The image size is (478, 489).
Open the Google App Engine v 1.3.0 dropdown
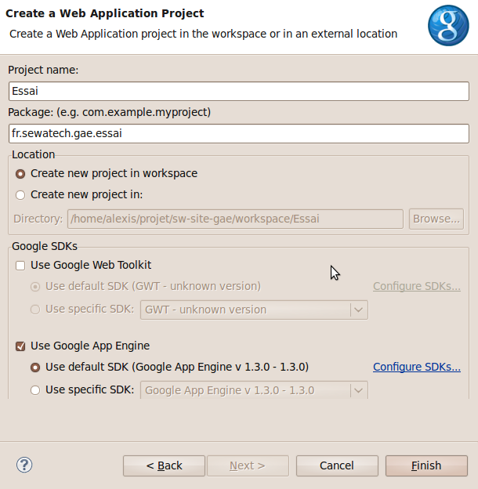tap(254, 389)
